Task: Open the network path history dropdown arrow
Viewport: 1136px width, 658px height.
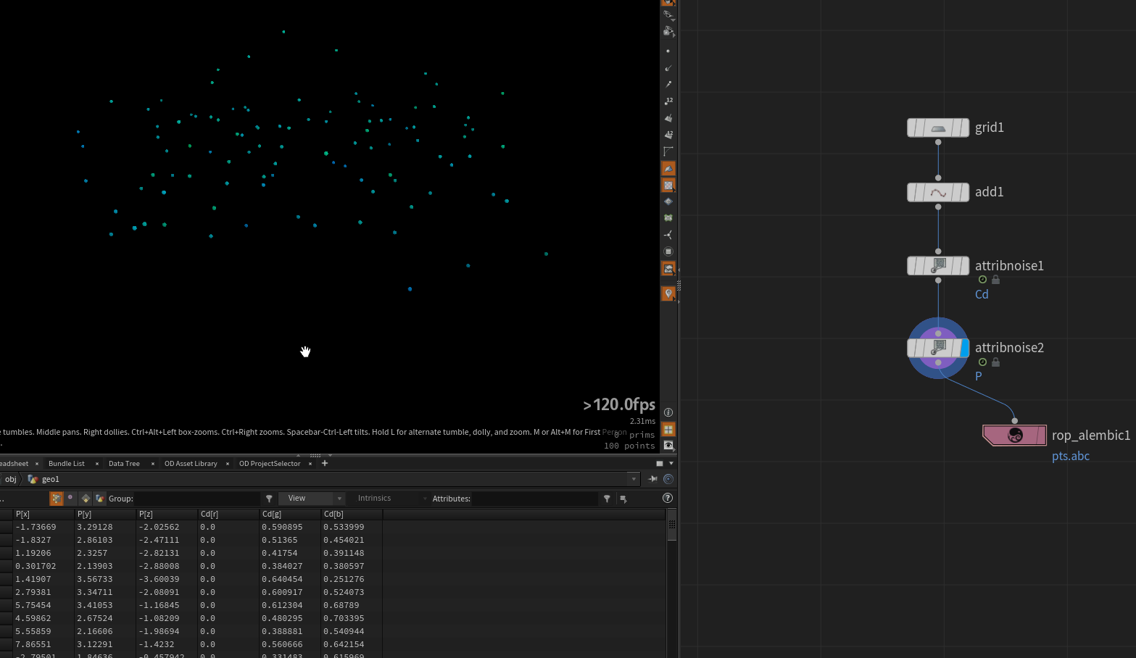Action: pyautogui.click(x=634, y=479)
